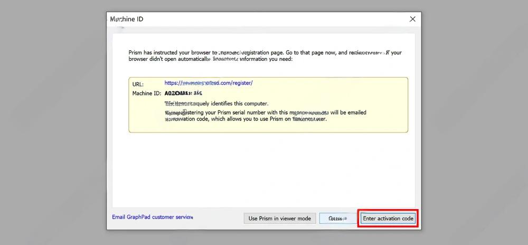
Task: Click the second instruction line about browser not opening
Action: 211,60
